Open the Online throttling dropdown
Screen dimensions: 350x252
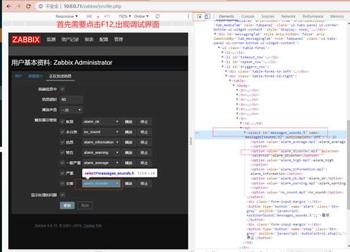141,16
